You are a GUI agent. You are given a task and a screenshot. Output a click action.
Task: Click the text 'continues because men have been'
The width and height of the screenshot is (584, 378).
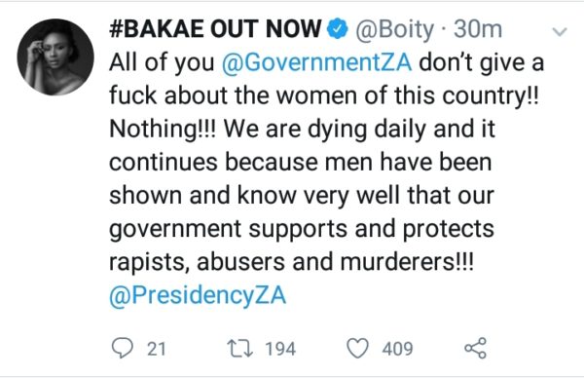click(301, 162)
